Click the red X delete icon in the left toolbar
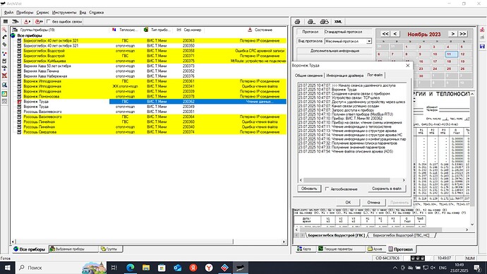Image resolution: width=487 pixels, height=274 pixels. point(4,76)
